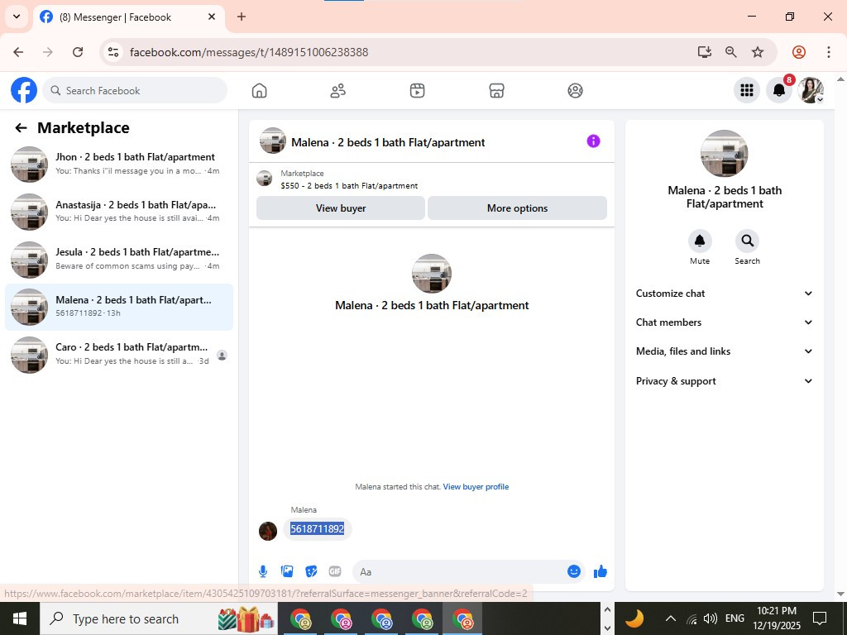Reload the page
This screenshot has width=847, height=635.
coord(78,52)
